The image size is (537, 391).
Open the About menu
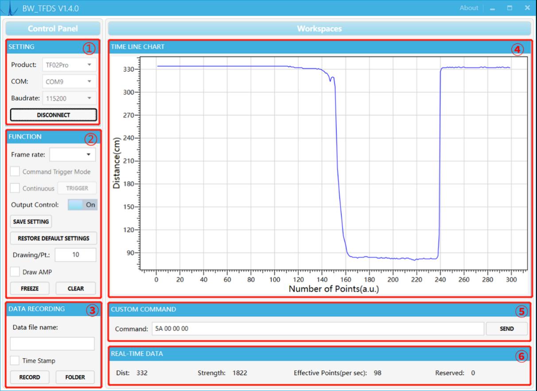[469, 8]
